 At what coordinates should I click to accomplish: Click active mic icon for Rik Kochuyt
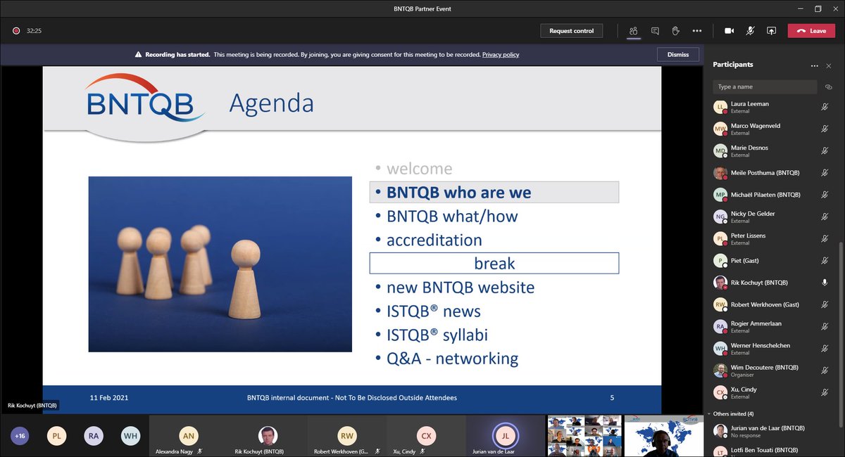825,283
